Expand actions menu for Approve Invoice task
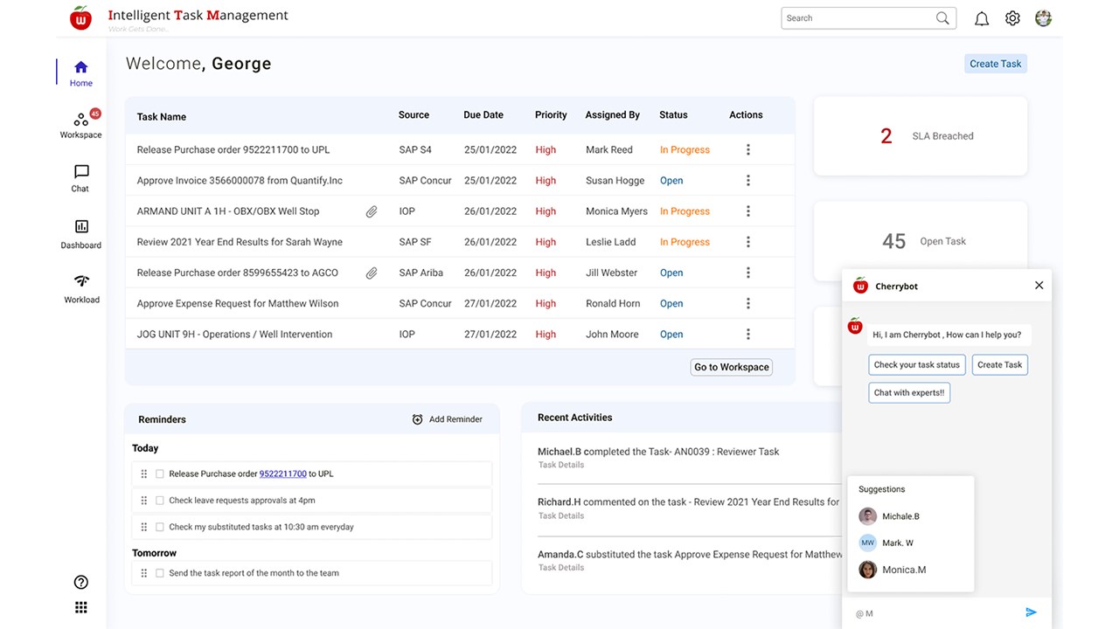This screenshot has width=1119, height=629. tap(747, 181)
